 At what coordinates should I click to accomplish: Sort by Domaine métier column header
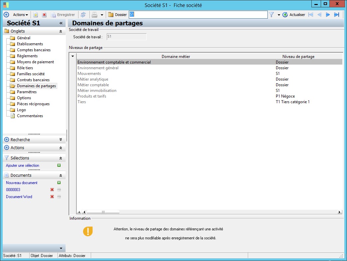pyautogui.click(x=176, y=57)
